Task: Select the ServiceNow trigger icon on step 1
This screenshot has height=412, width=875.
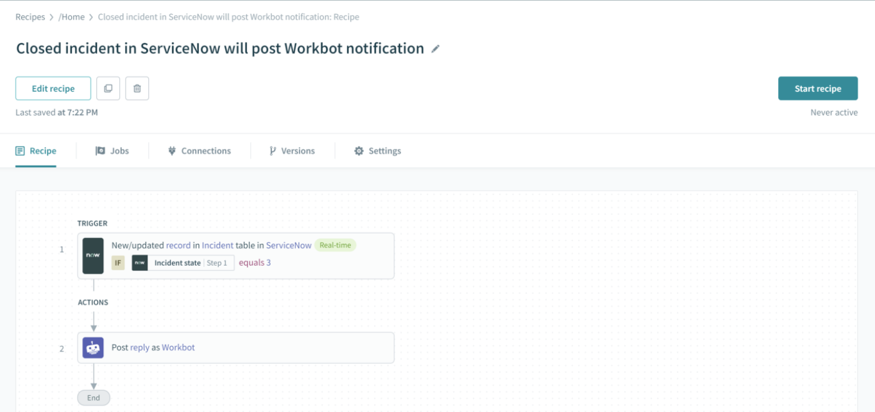Action: [92, 255]
